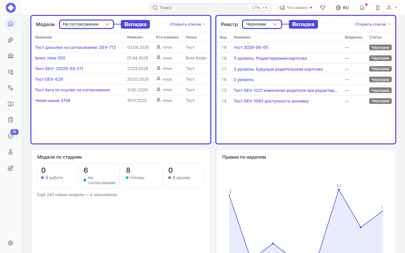Viewport: 405px width, 253px height.
Task: Open the notifications bell
Action: click(362, 8)
